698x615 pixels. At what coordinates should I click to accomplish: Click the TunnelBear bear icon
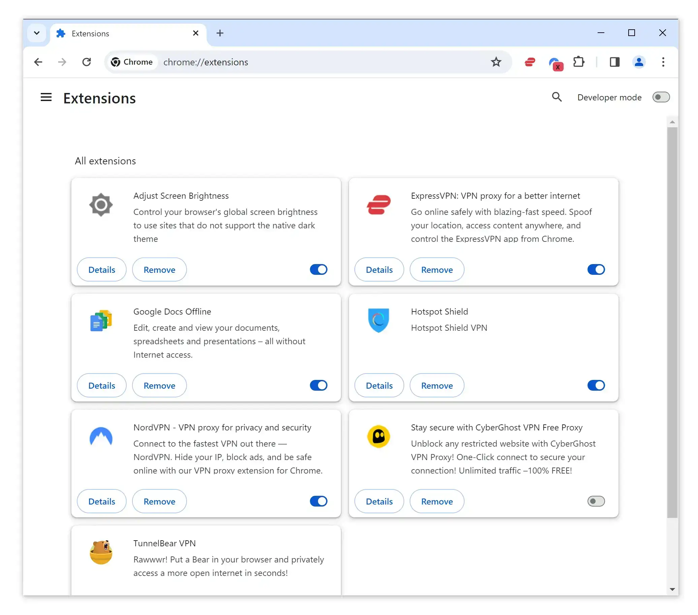click(x=101, y=552)
